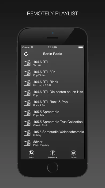Click the Piblic / Variety label

pyautogui.click(x=41, y=145)
